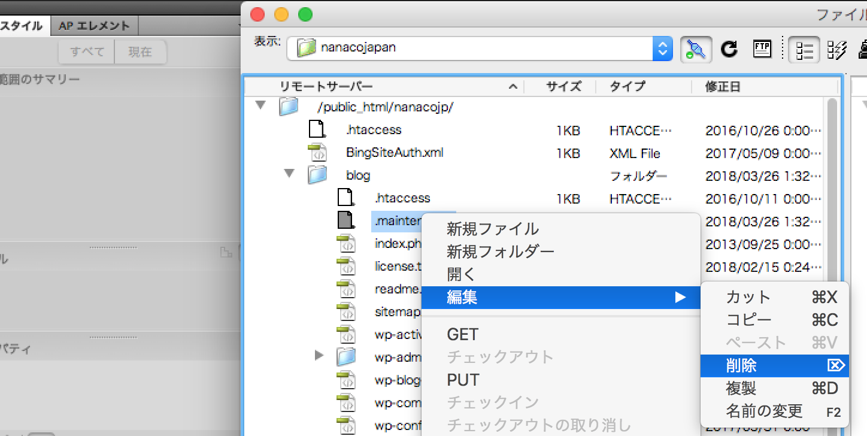
Task: Select 開く in the context menu
Action: coord(461,274)
